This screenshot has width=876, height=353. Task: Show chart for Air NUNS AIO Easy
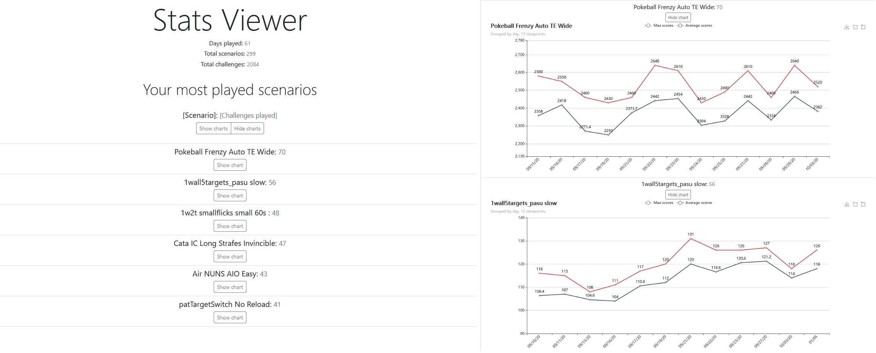pyautogui.click(x=230, y=287)
